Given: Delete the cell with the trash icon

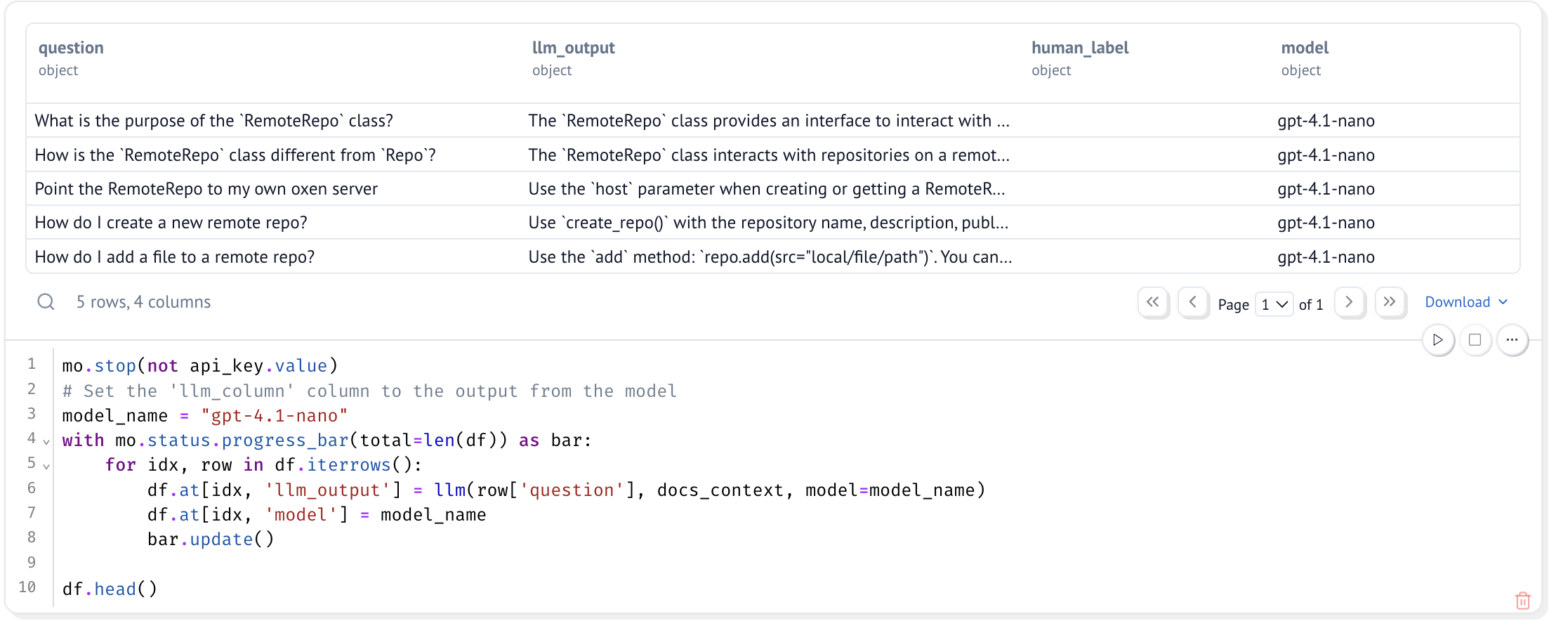Looking at the screenshot, I should coord(1522,601).
